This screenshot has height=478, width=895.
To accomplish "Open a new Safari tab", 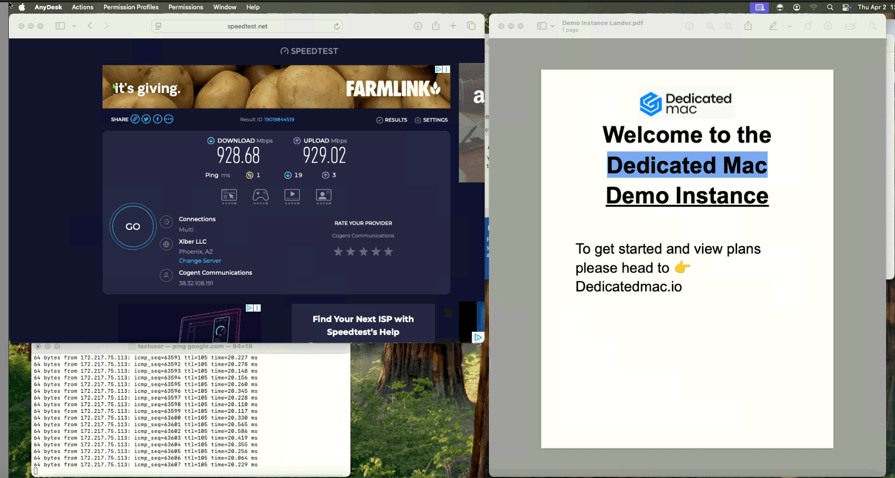I will click(453, 26).
